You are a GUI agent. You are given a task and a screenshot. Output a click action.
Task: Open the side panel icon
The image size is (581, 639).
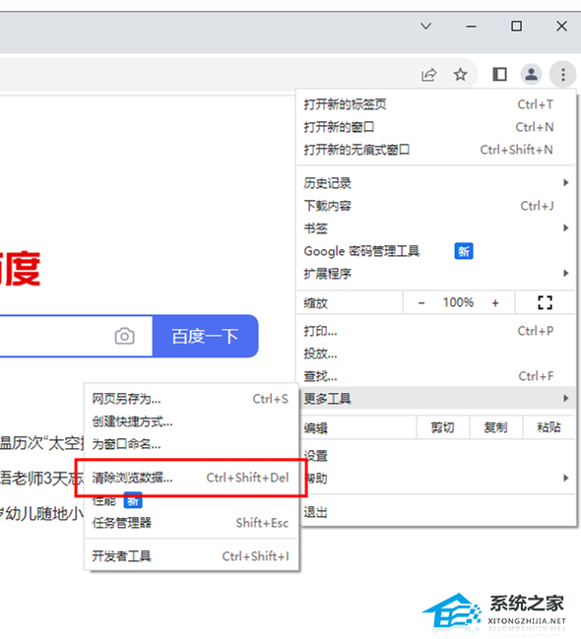tap(499, 75)
